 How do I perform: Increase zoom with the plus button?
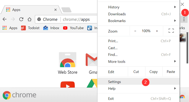(157, 31)
